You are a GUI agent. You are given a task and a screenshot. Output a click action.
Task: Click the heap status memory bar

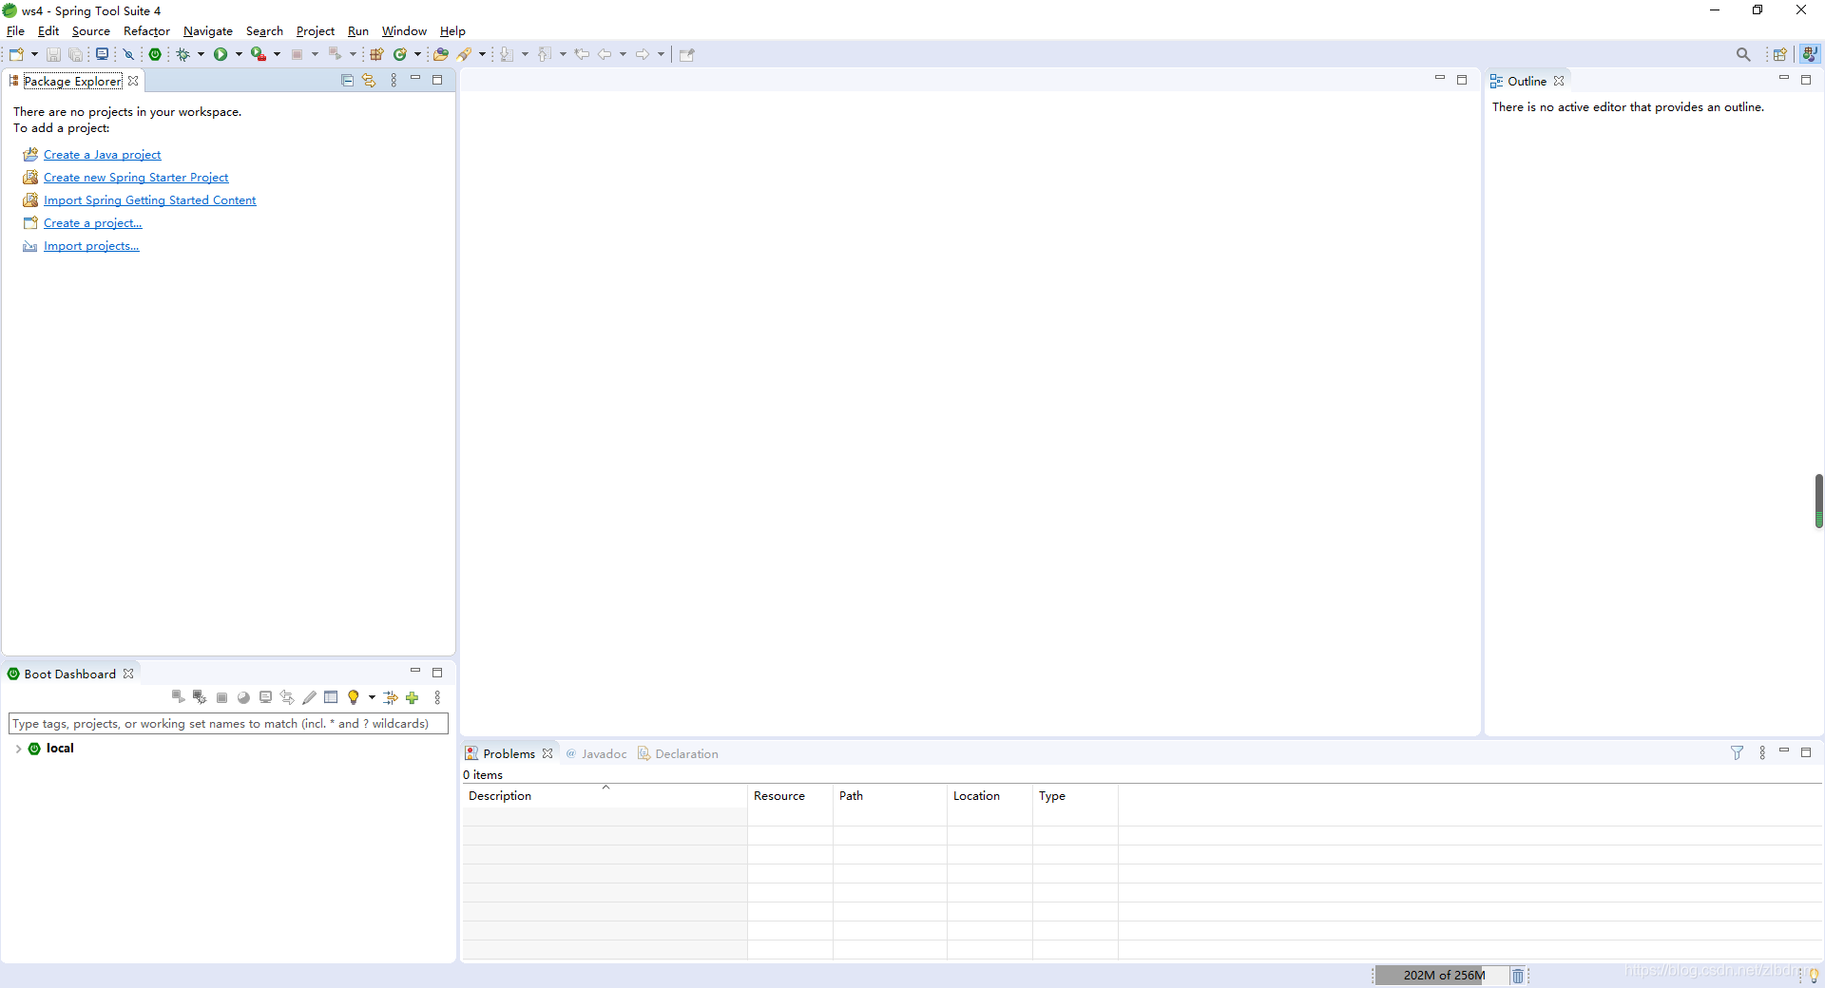point(1443,976)
